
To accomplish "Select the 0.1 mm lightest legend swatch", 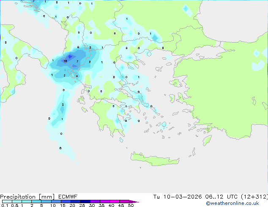I will (7, 202).
